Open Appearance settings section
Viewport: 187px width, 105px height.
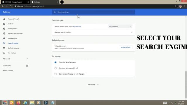tap(12, 38)
